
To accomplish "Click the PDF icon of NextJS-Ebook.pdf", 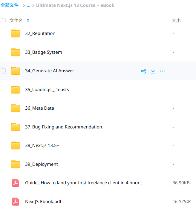I will click(x=16, y=202).
